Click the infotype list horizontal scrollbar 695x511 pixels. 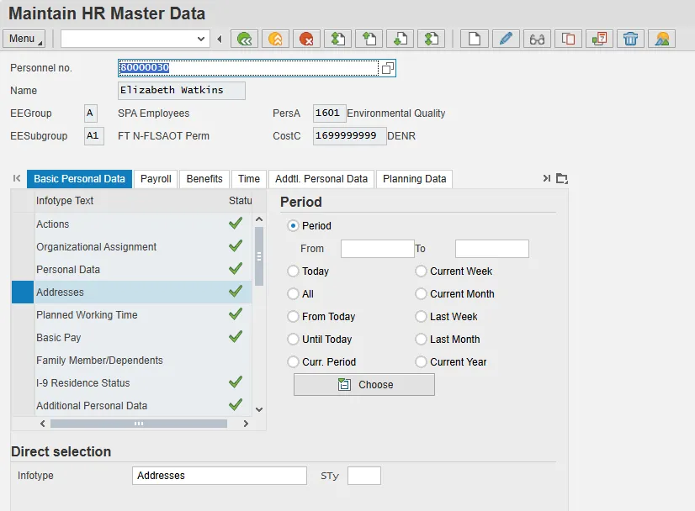click(139, 424)
